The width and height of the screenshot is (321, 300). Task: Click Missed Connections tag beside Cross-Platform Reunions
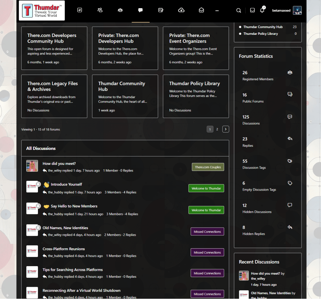click(207, 252)
